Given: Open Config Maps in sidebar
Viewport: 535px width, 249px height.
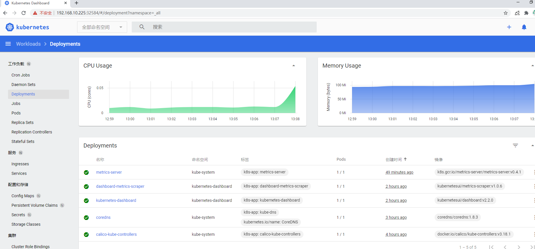Looking at the screenshot, I should tap(23, 196).
